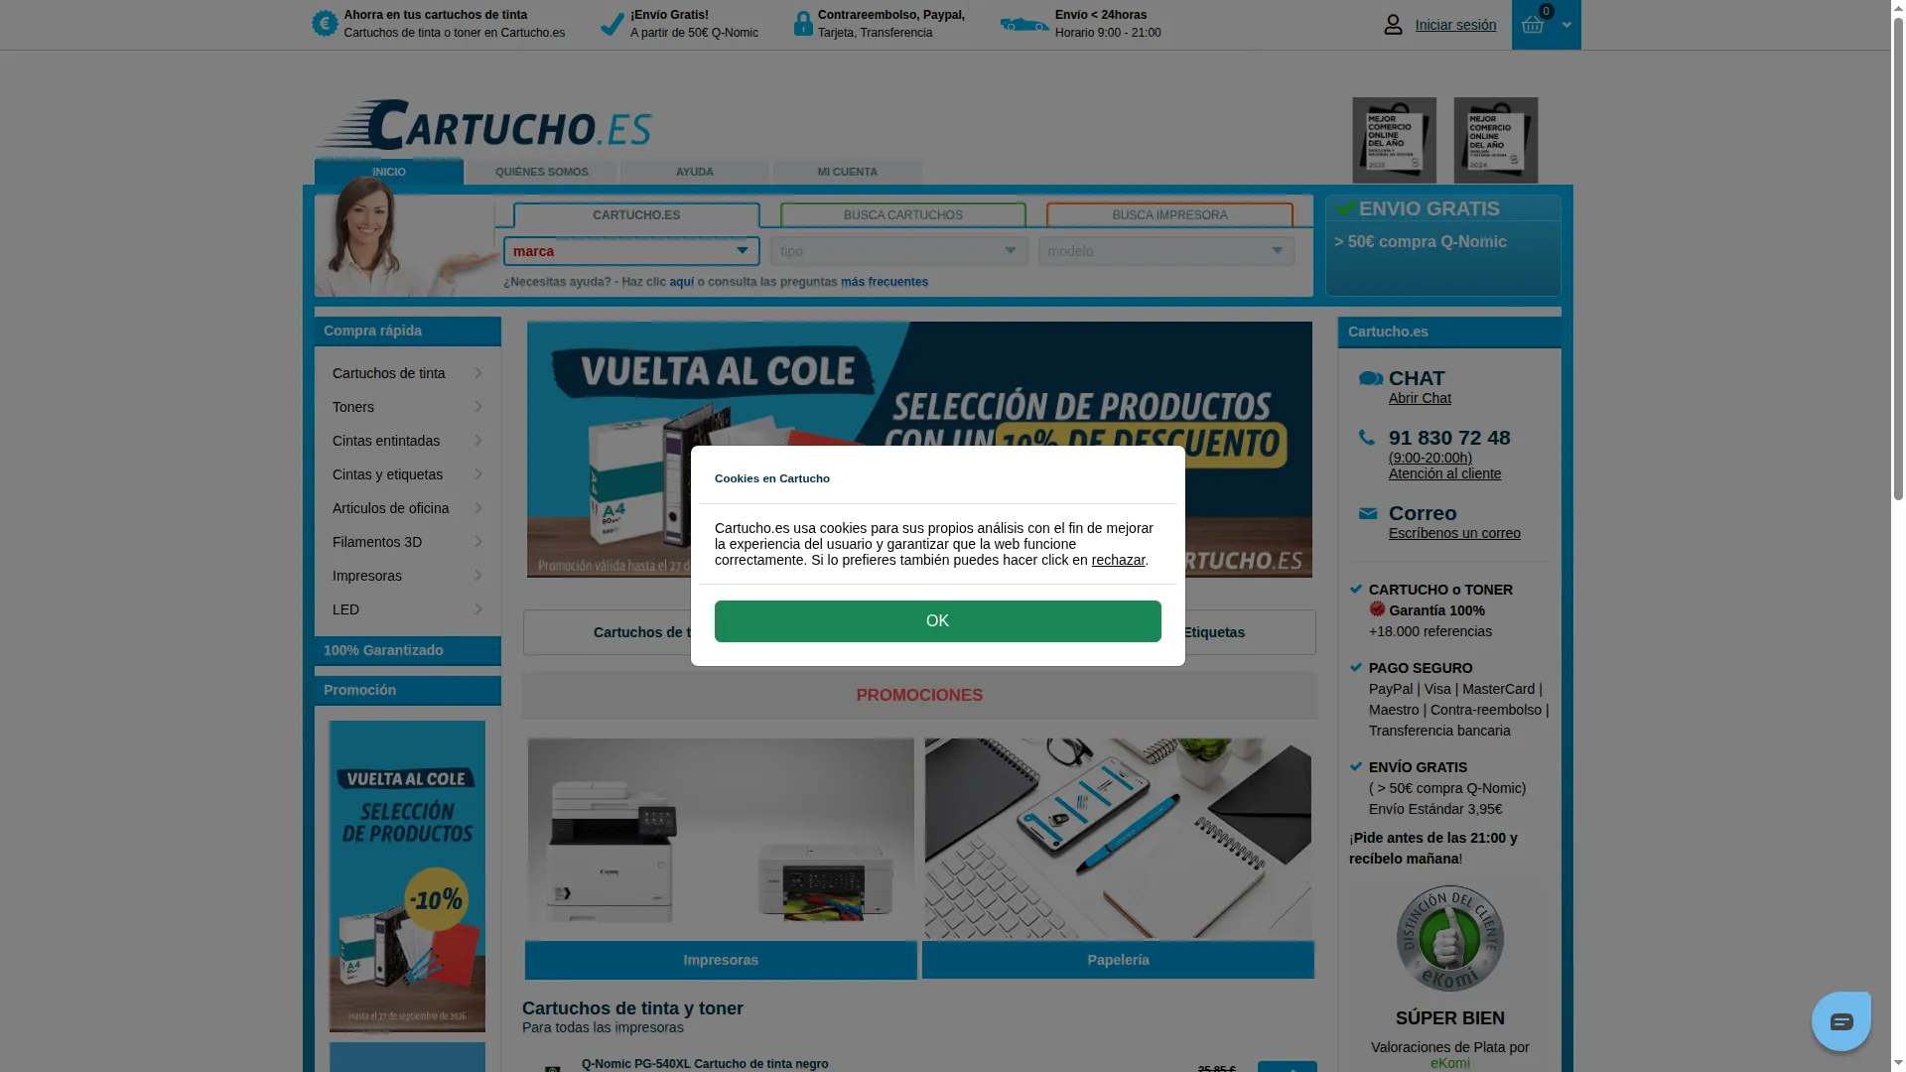Click Abrir Chat link
Viewport: 1906px width, 1072px height.
(x=1420, y=398)
